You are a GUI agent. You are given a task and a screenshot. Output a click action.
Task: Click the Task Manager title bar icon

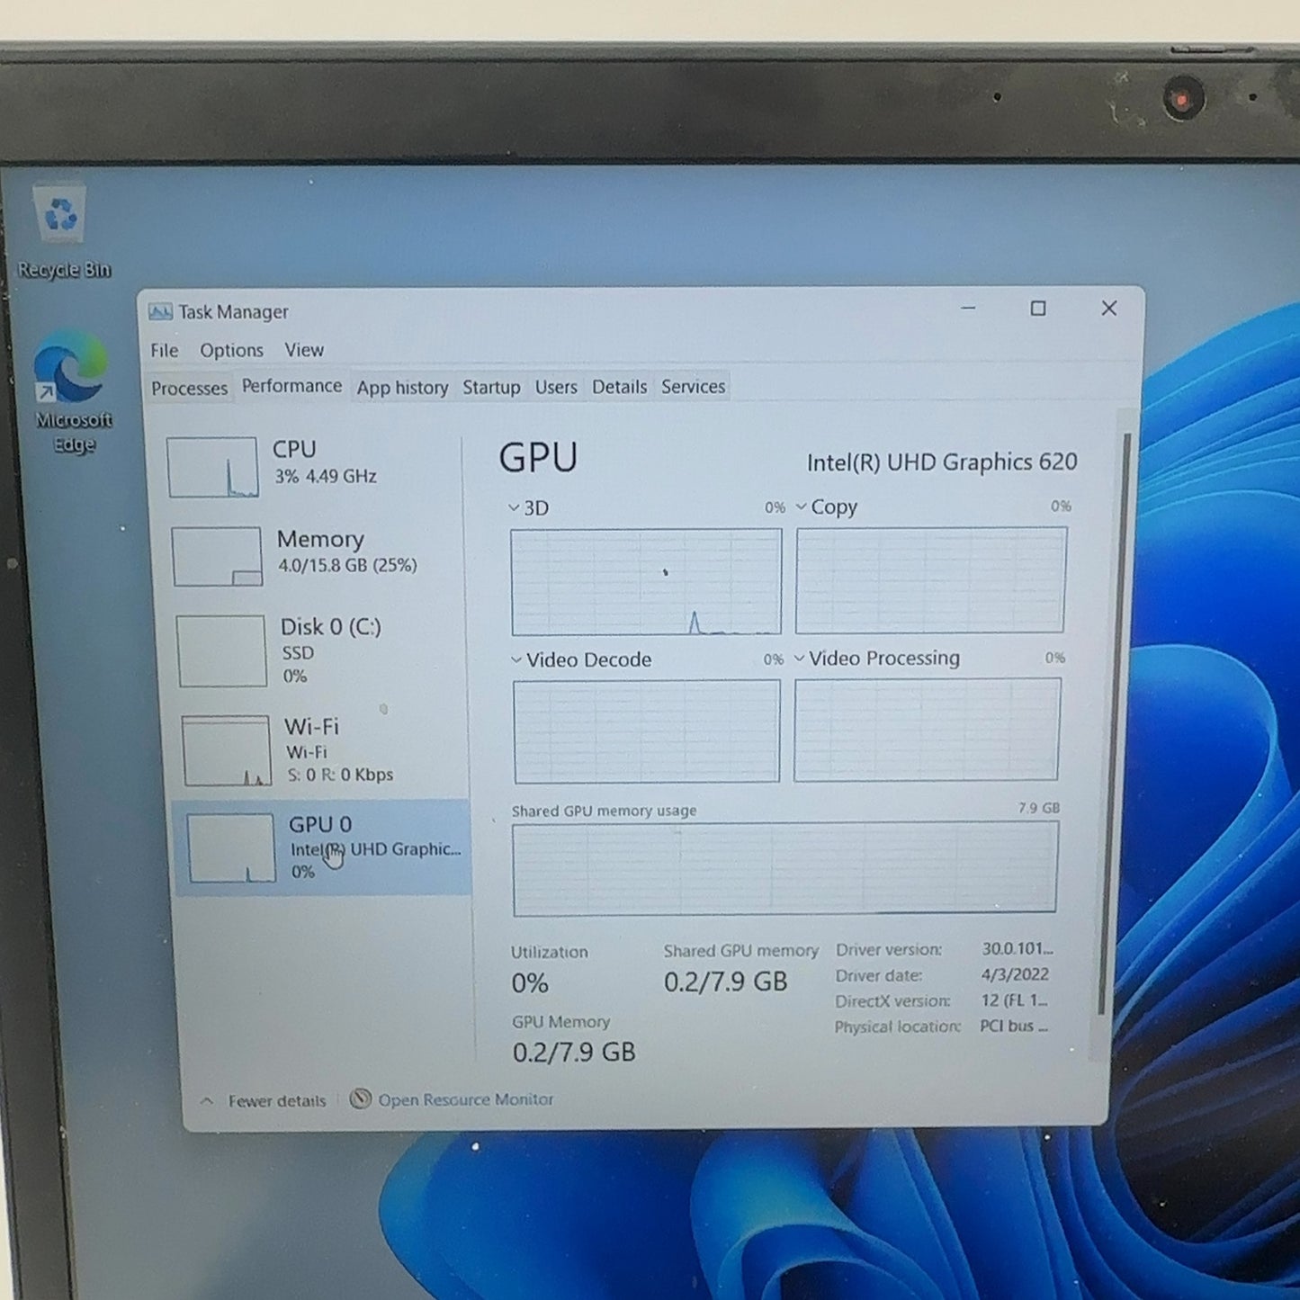coord(160,311)
